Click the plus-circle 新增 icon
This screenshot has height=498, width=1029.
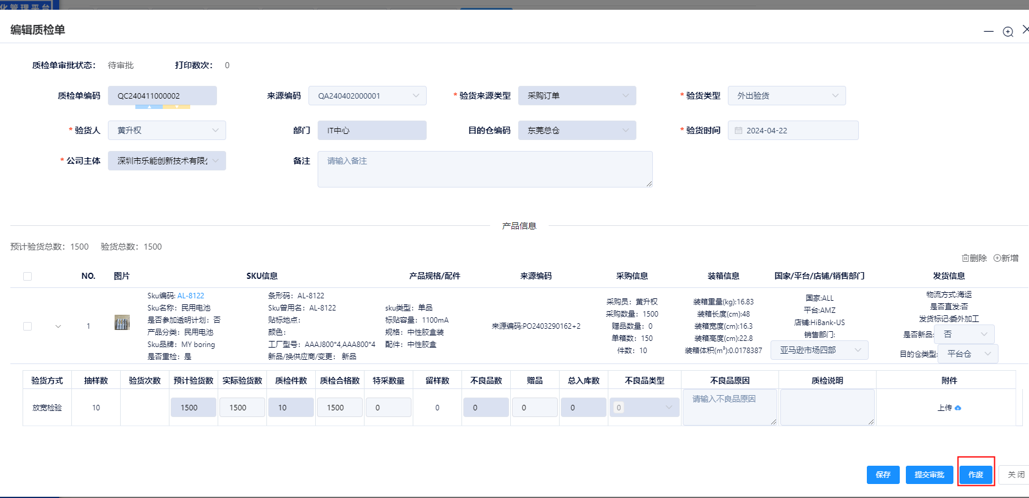point(997,258)
